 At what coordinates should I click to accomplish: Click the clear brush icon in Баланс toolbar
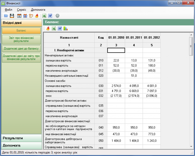pos(48,29)
